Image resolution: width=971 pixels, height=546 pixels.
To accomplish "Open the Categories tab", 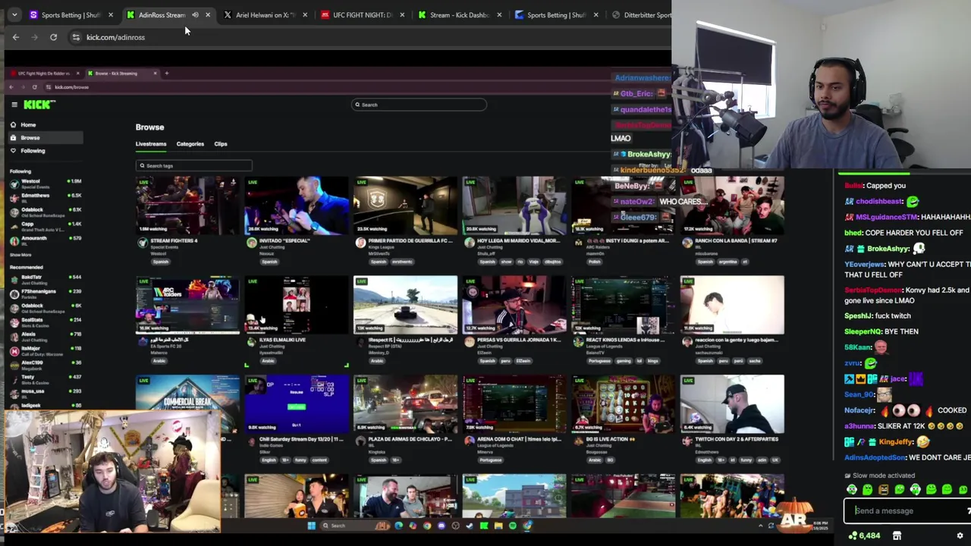I will [190, 143].
